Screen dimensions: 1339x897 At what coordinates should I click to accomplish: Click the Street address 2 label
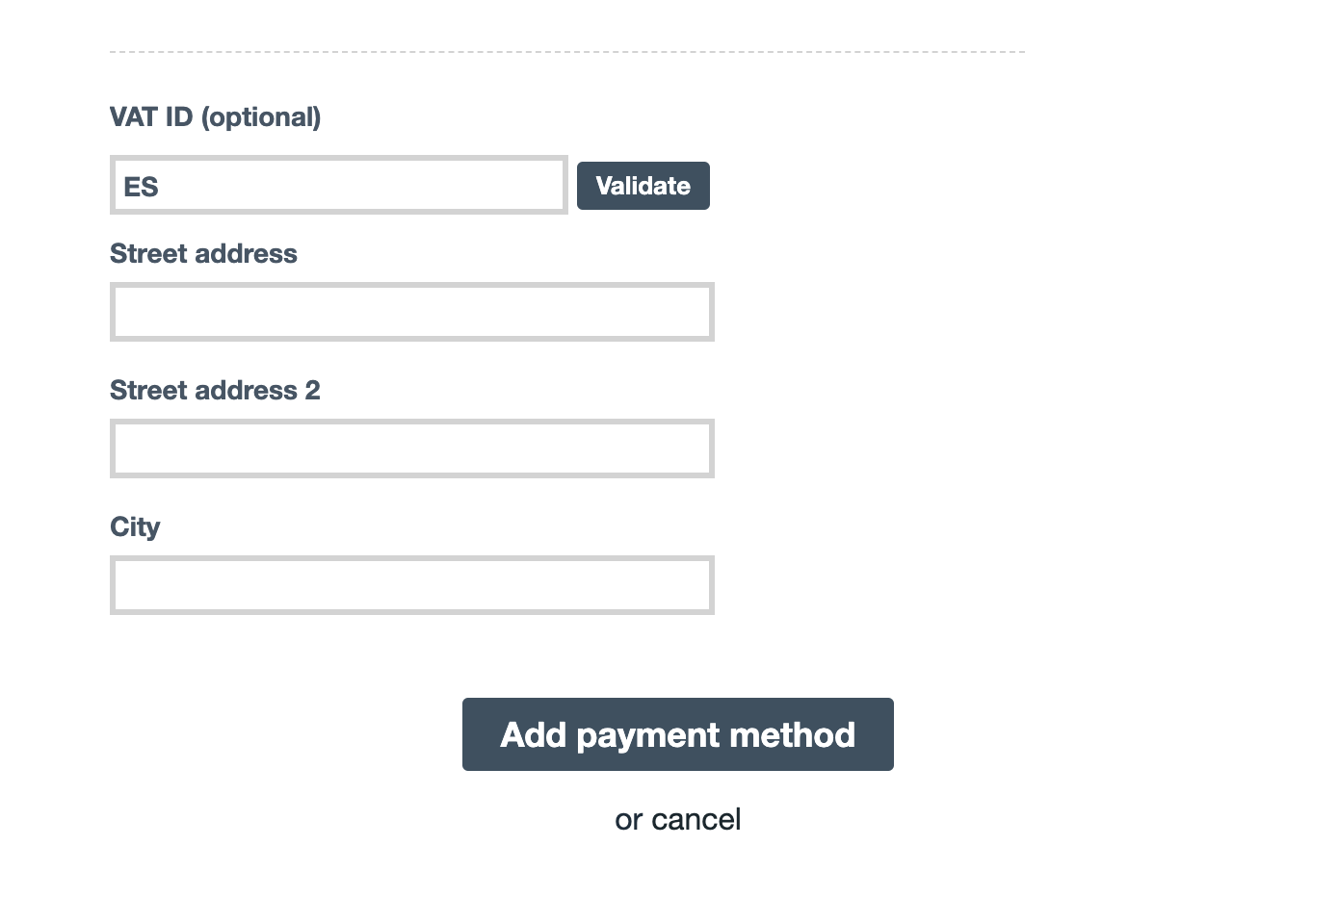[x=215, y=390]
